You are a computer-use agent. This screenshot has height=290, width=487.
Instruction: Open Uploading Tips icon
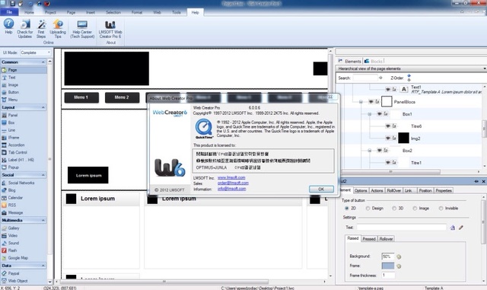pos(58,29)
